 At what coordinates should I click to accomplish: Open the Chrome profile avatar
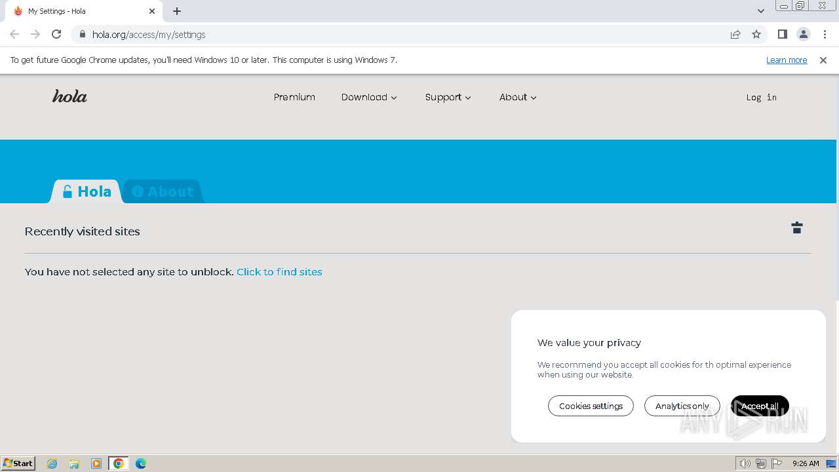pyautogui.click(x=804, y=34)
